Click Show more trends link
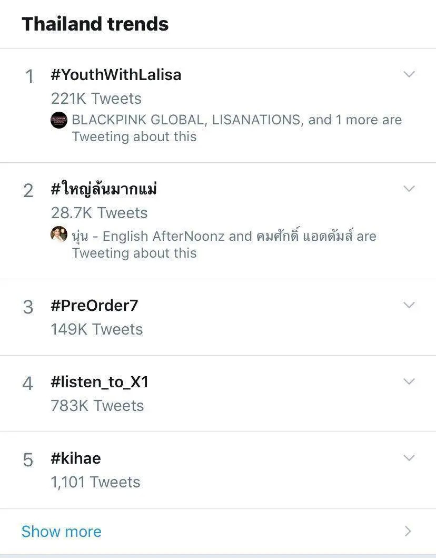Screen dimensions: 436x558 (x=62, y=531)
